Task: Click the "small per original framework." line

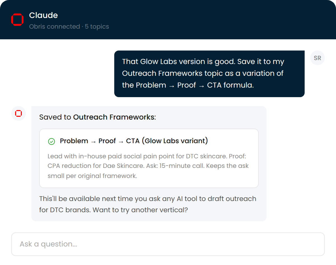Action: tap(92, 176)
